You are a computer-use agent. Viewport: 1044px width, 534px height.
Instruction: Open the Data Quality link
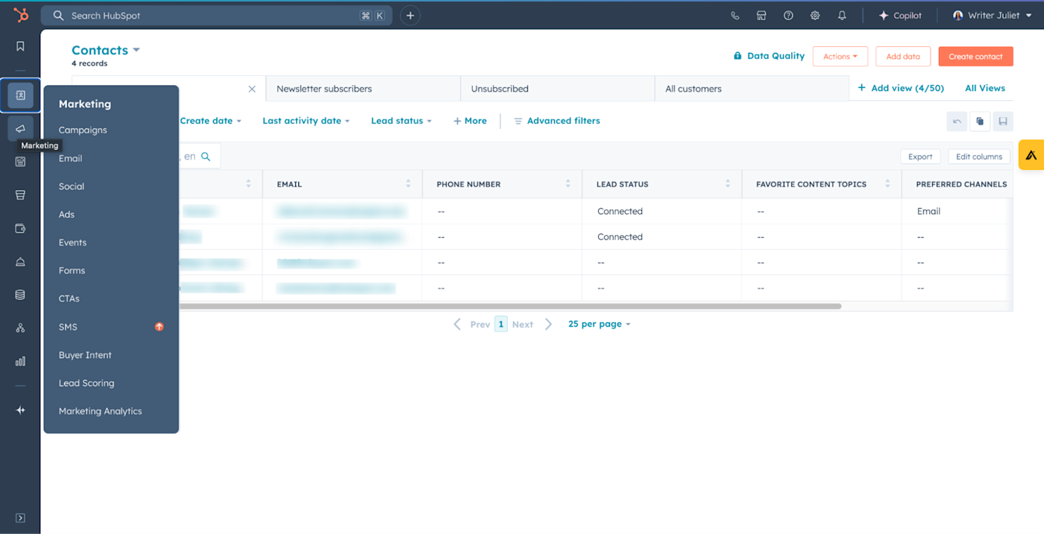tap(769, 56)
